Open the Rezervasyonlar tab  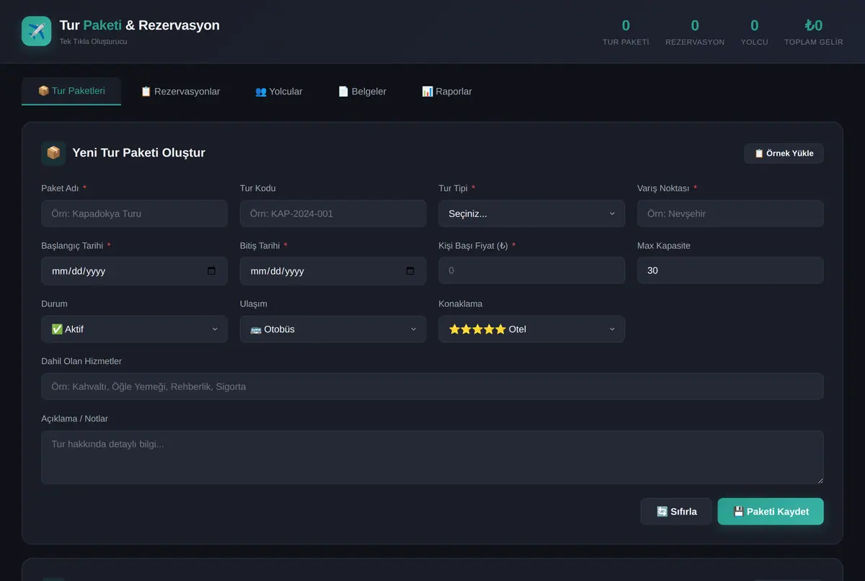click(180, 92)
